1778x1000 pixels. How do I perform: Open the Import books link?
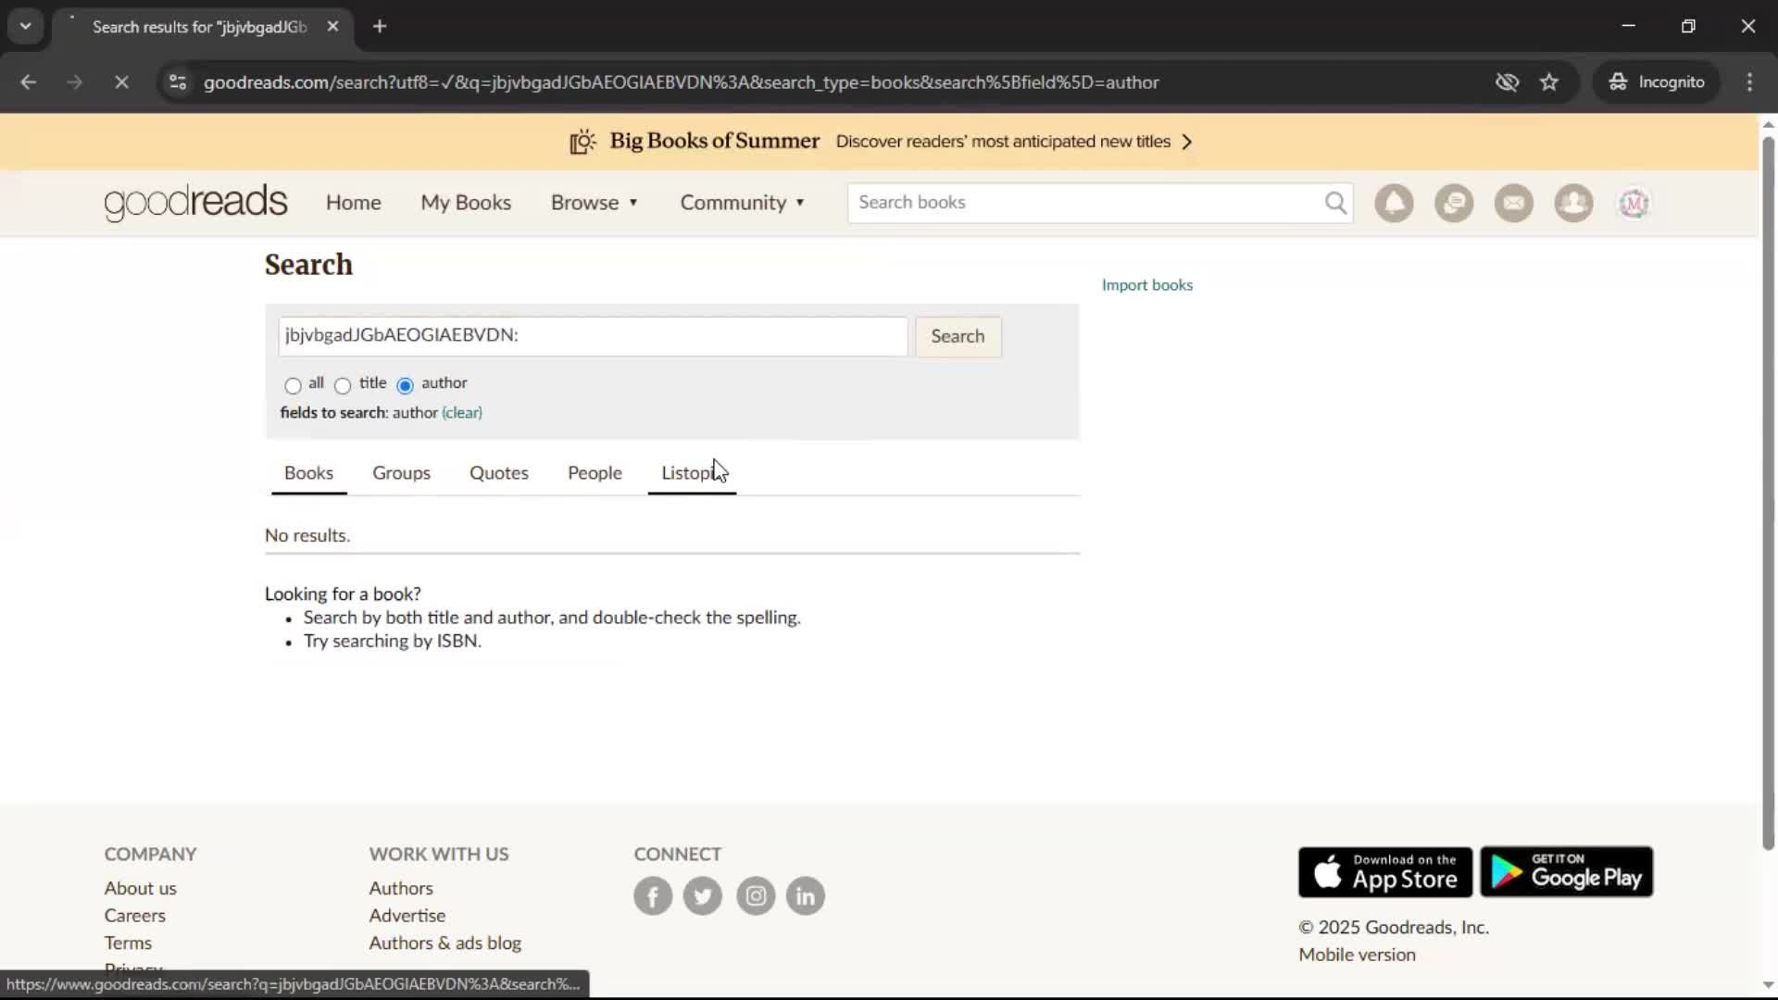click(1146, 285)
